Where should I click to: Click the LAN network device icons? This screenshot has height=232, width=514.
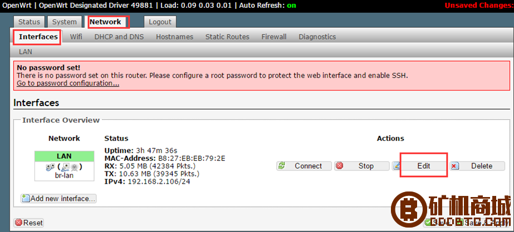[x=64, y=167]
